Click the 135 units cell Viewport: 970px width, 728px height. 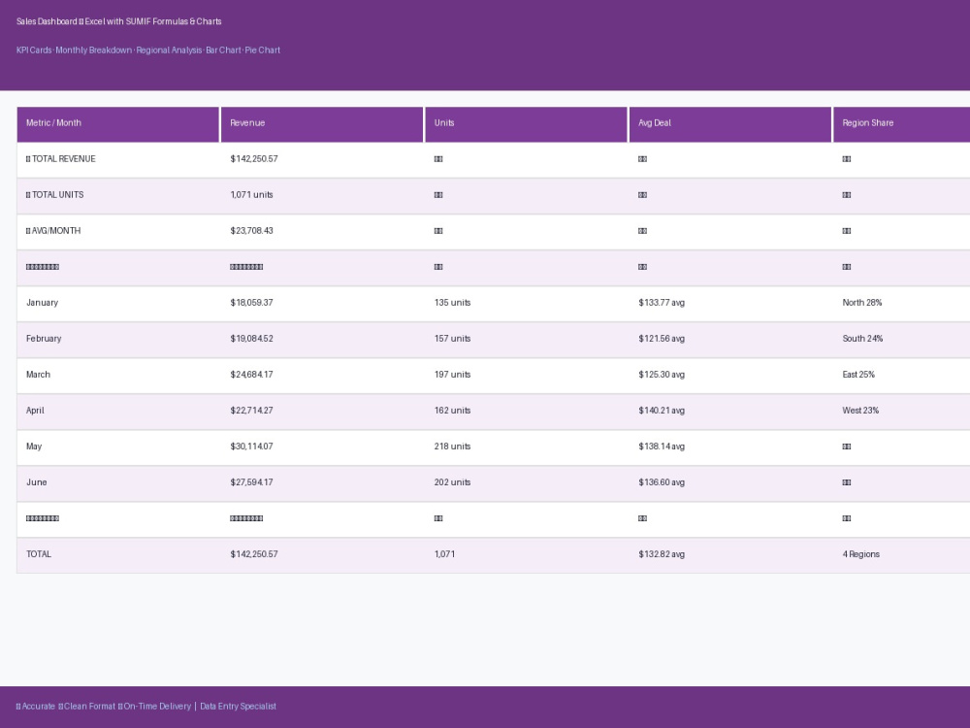527,303
